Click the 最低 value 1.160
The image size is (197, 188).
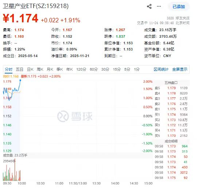(x=19, y=37)
